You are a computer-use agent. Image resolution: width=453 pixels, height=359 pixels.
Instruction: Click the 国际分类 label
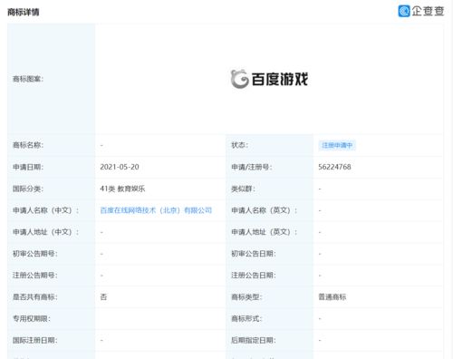pyautogui.click(x=28, y=189)
